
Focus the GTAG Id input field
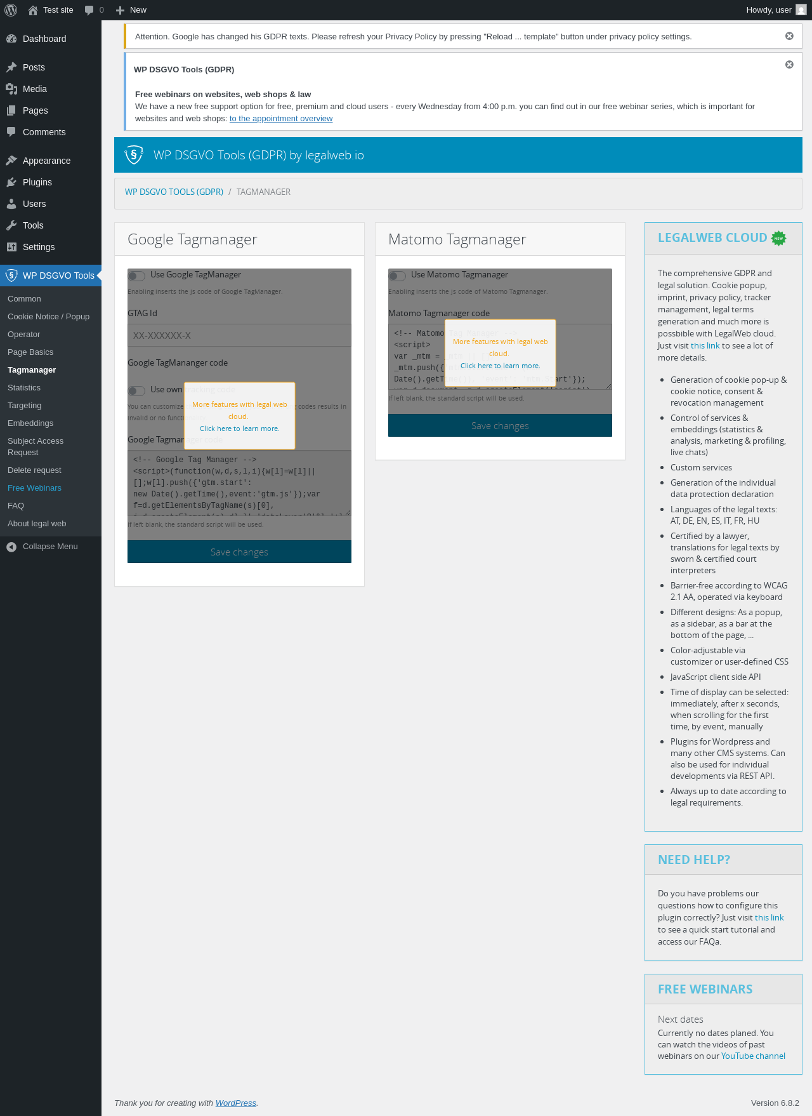point(239,335)
